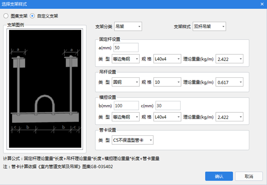Screen dimensions: 267x185
Task: Open the 横担 规格 dropdown
Action: (x=166, y=117)
